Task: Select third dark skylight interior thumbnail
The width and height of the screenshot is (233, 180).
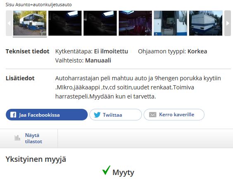Action: pos(100,23)
